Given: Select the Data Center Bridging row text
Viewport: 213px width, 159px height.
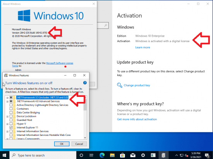Looking at the screenshot, I should [x=28, y=112].
